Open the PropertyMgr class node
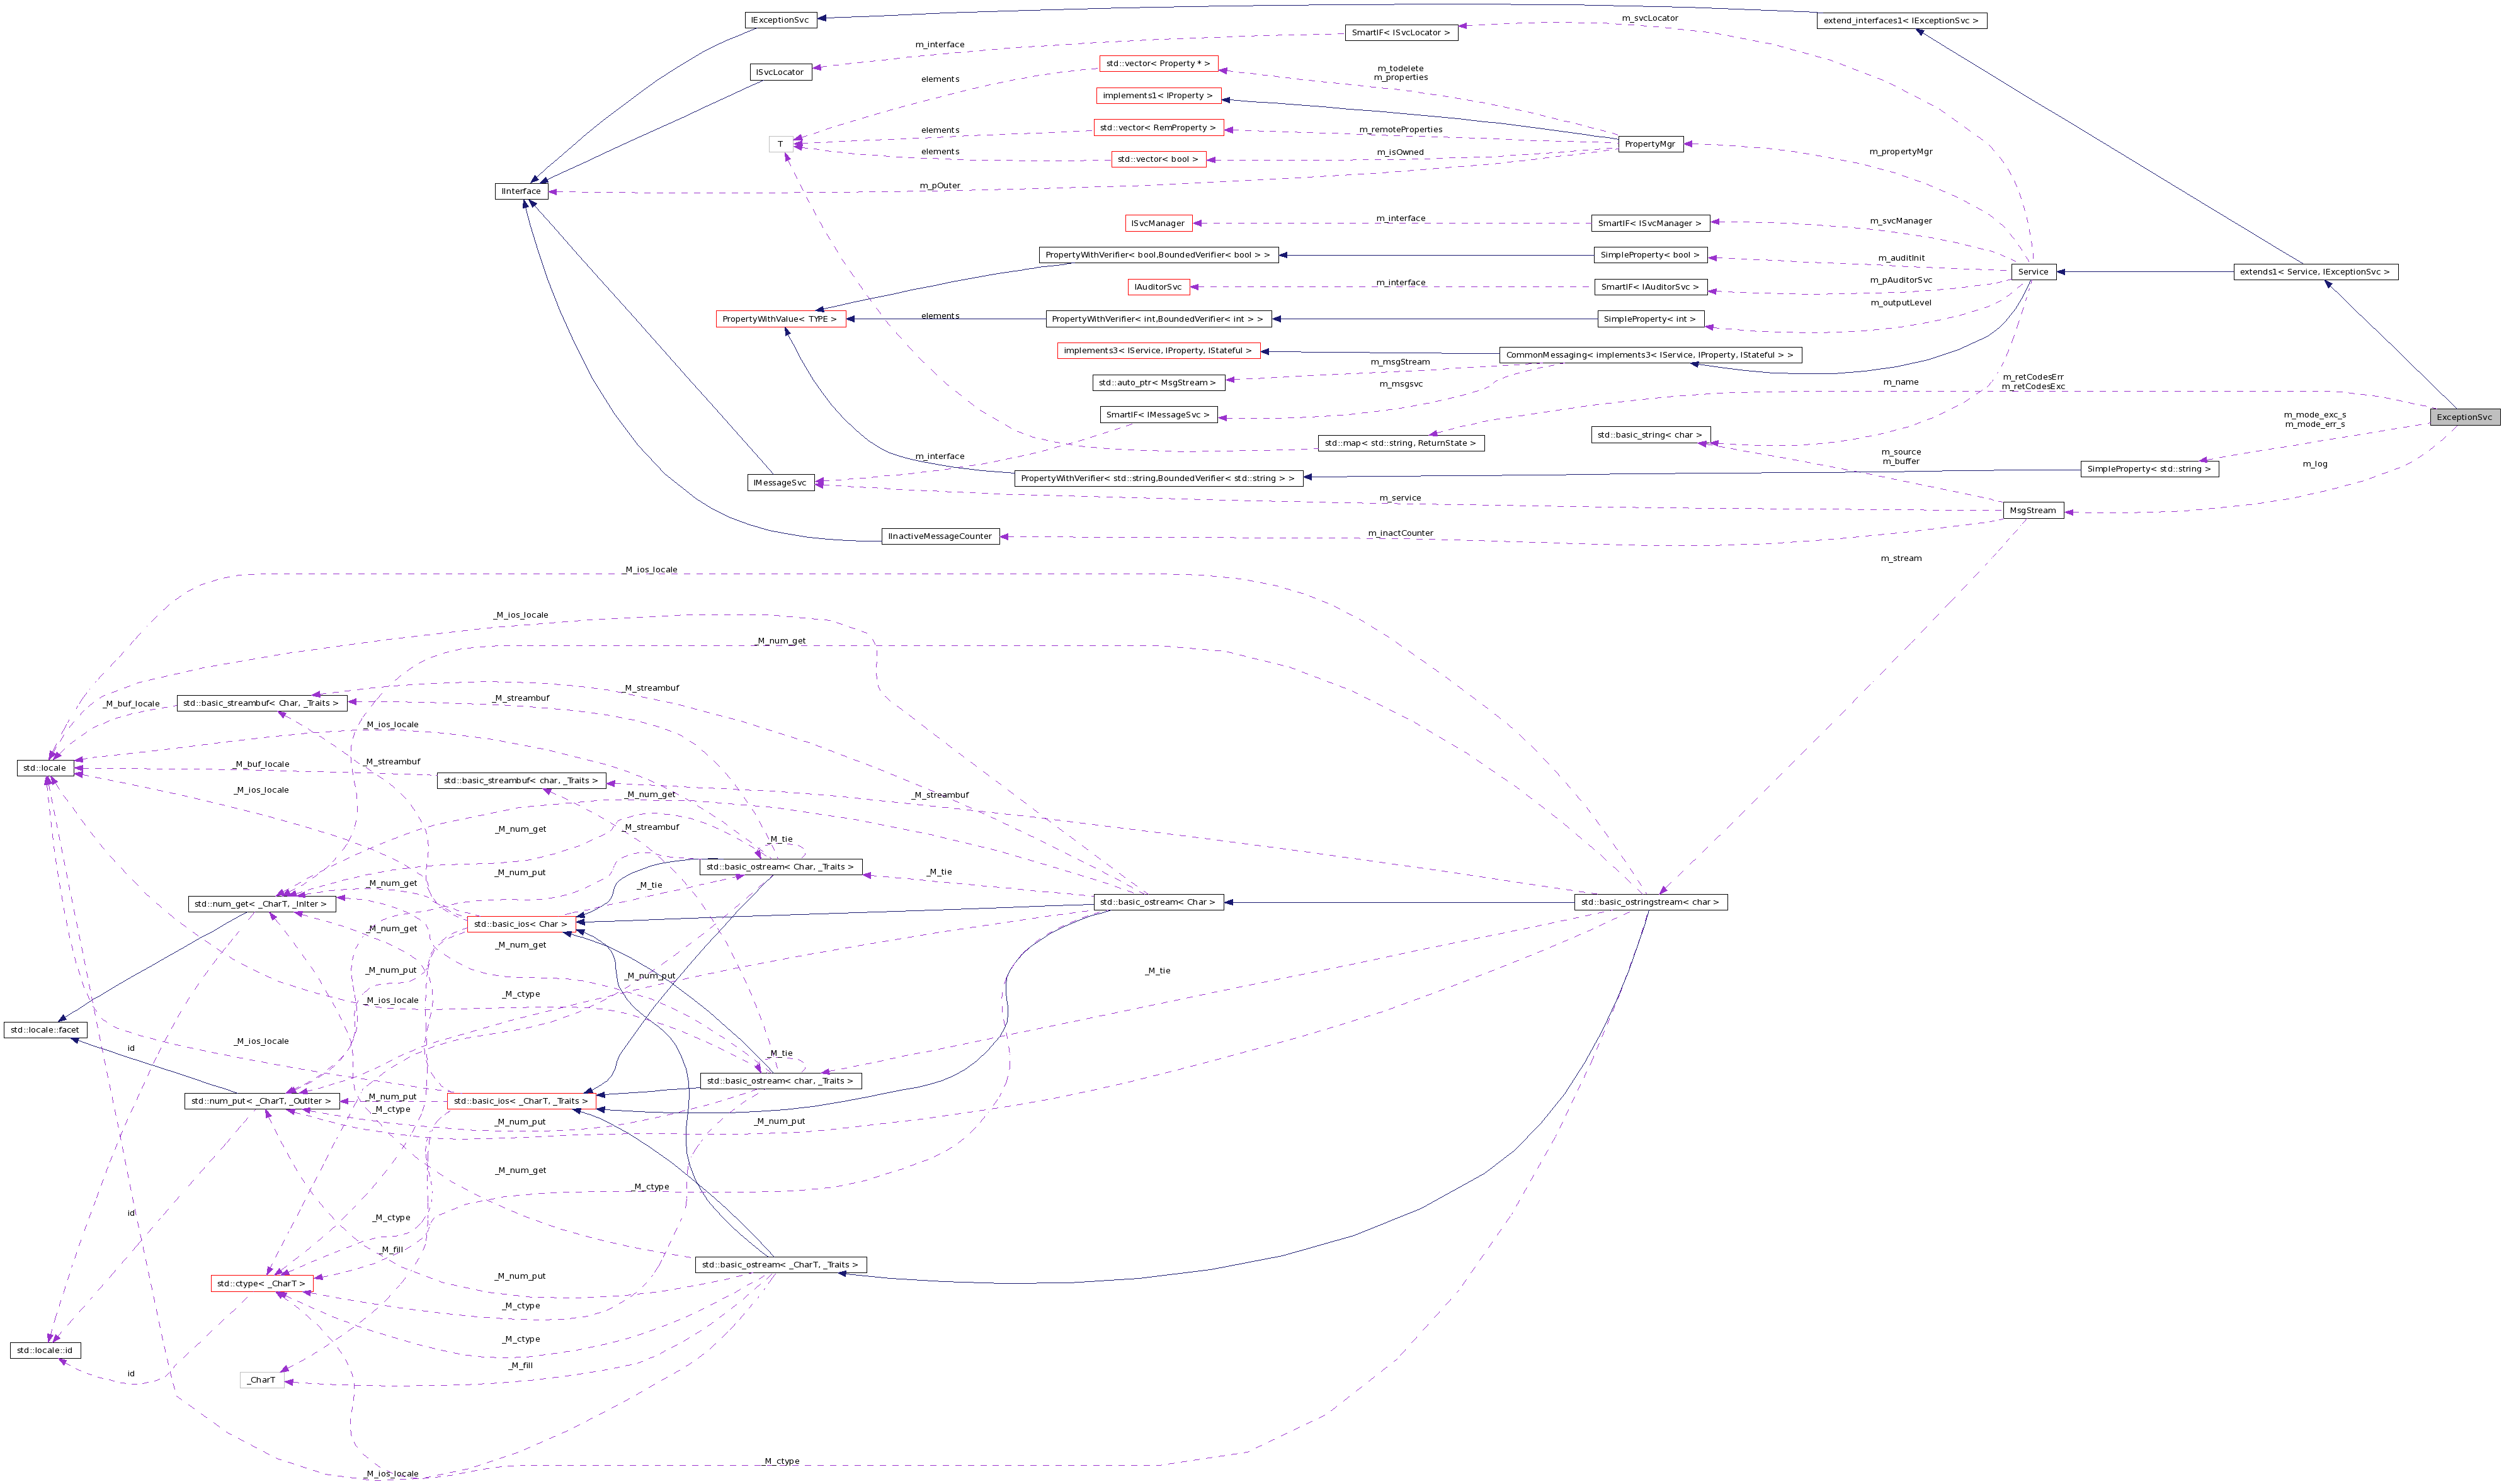Screen dimensions: 2504x1484 point(1650,142)
